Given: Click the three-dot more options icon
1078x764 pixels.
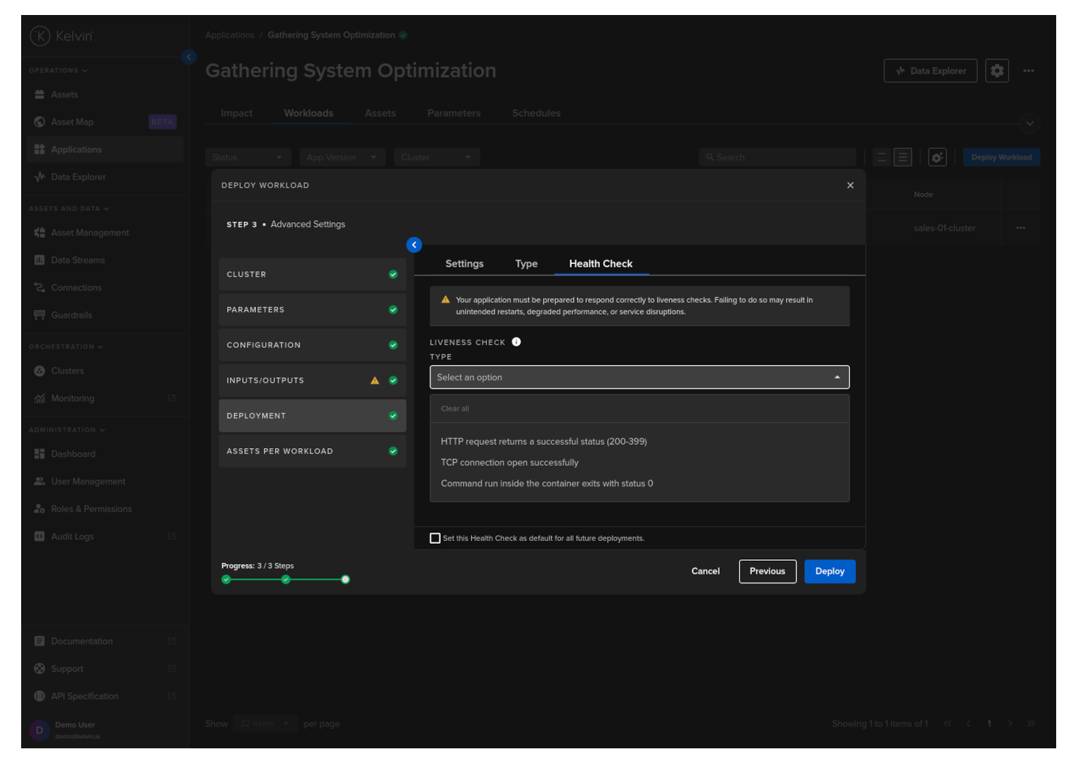Looking at the screenshot, I should (1028, 71).
